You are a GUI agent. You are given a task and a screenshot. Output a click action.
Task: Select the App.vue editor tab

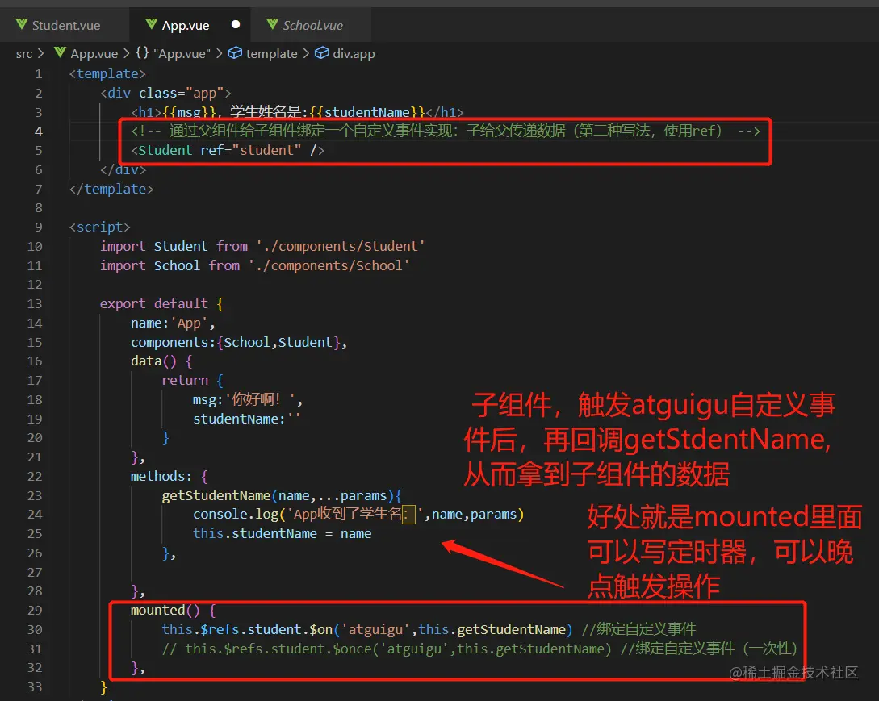coord(186,25)
